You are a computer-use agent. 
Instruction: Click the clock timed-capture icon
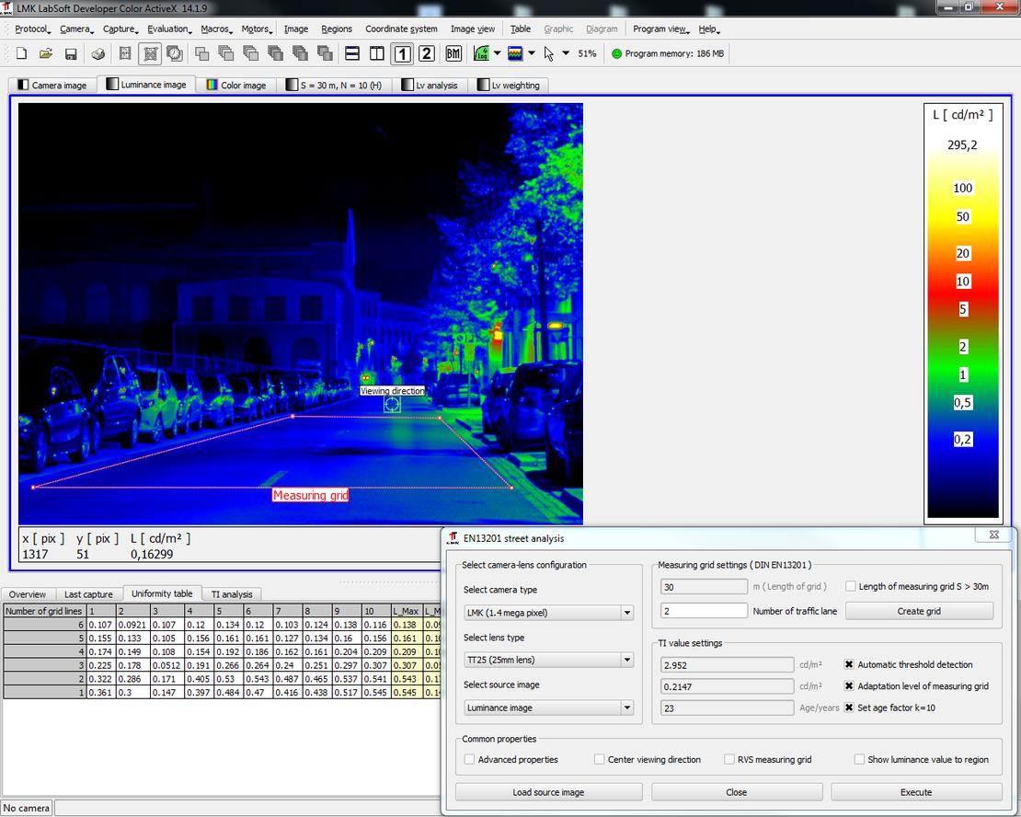pos(175,53)
